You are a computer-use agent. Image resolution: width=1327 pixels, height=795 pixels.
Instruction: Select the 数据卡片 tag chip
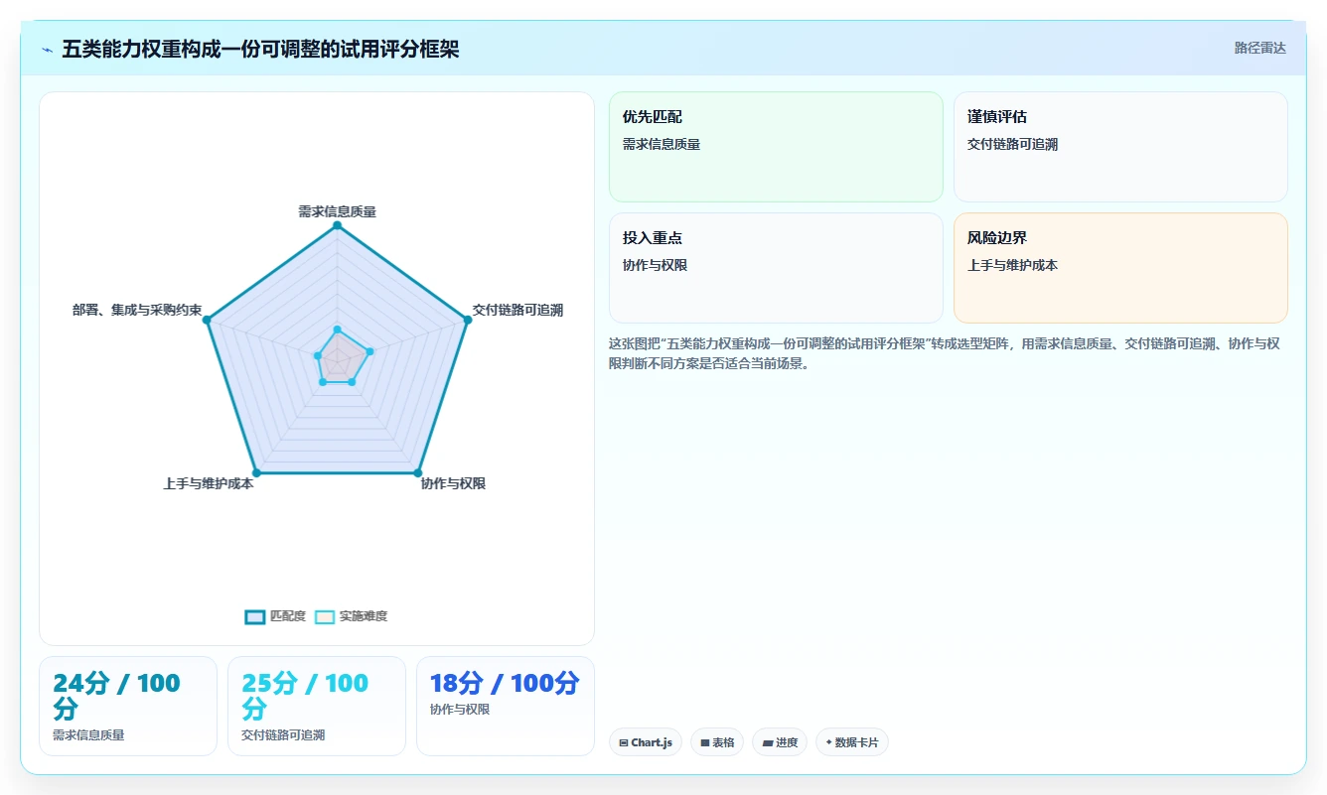click(852, 742)
